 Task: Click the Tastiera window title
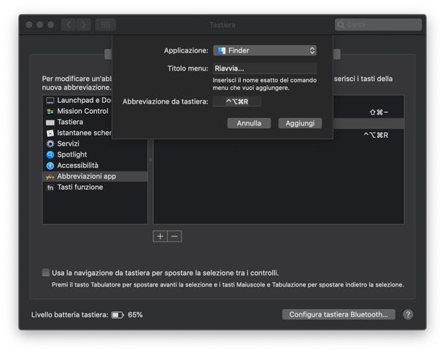(x=222, y=25)
